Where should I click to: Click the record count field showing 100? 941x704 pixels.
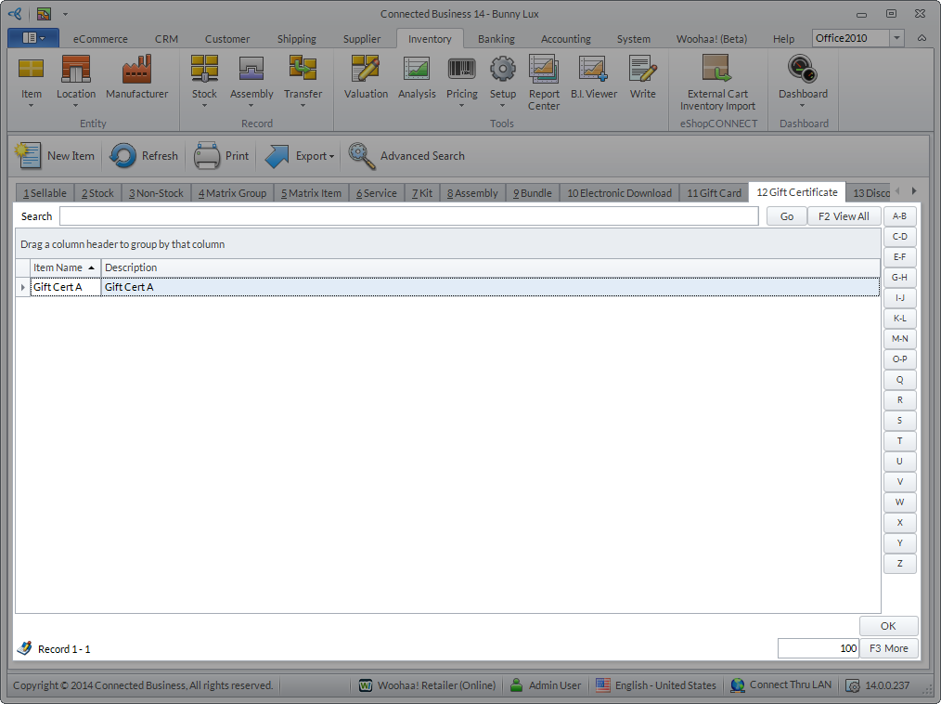(819, 648)
